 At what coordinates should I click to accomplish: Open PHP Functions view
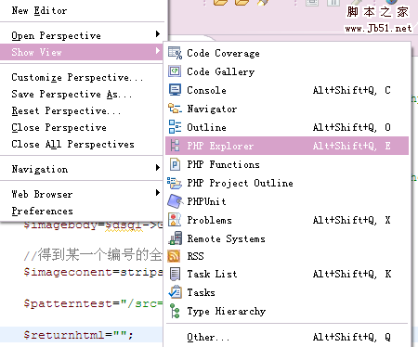[x=287, y=164]
